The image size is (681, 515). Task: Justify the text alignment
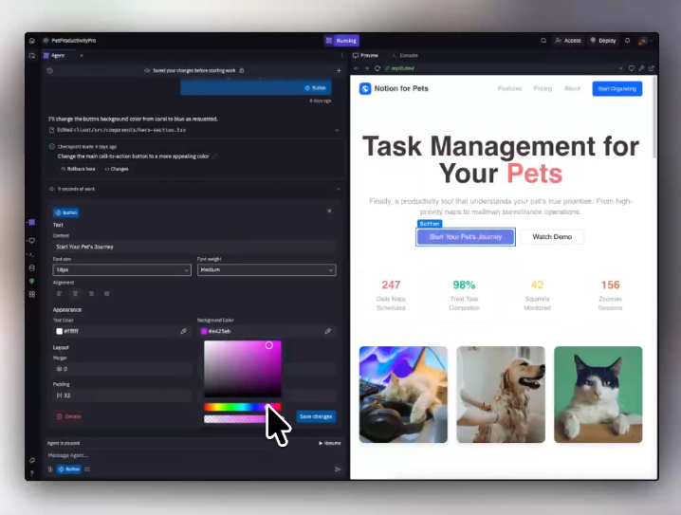107,294
